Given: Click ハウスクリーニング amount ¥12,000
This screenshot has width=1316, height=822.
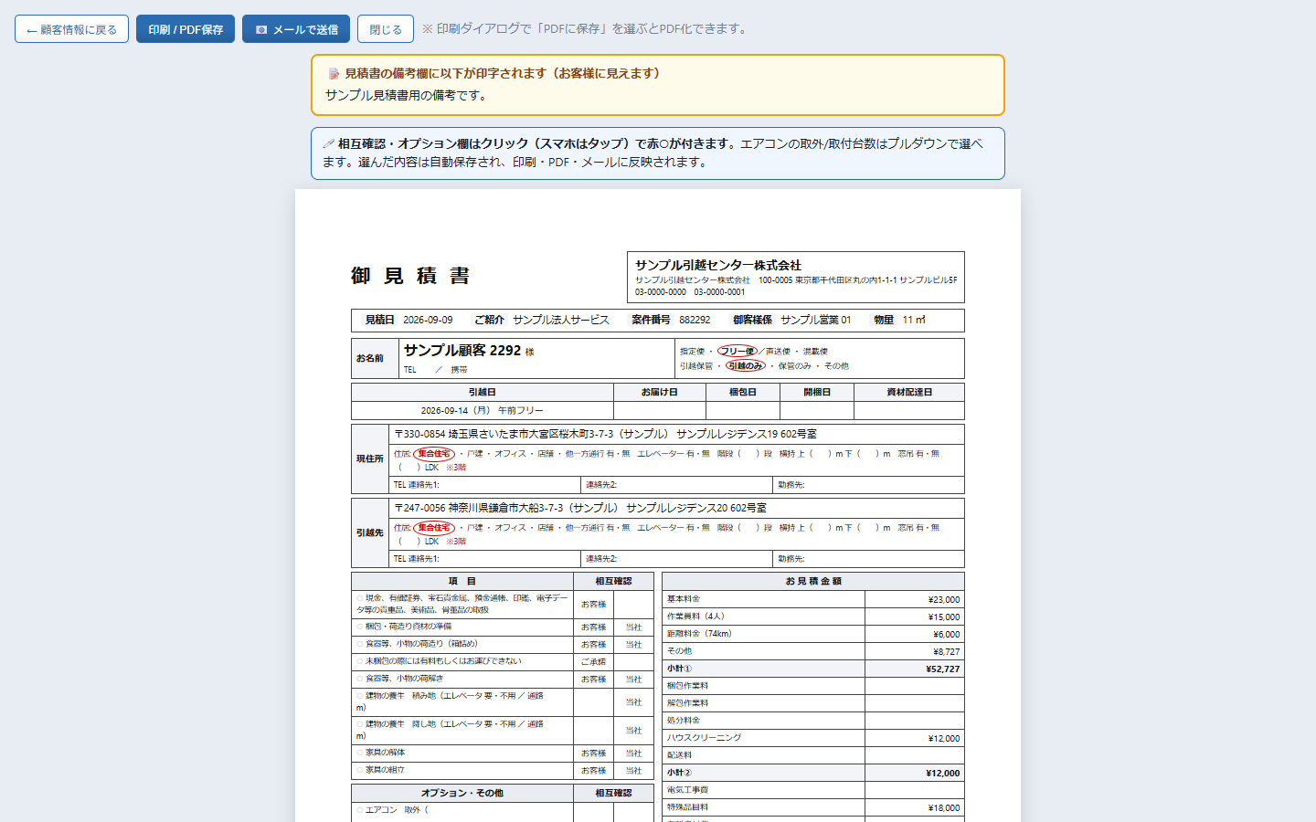Looking at the screenshot, I should (943, 738).
